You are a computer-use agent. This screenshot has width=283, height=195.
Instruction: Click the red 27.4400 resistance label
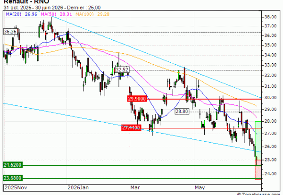tap(131, 127)
